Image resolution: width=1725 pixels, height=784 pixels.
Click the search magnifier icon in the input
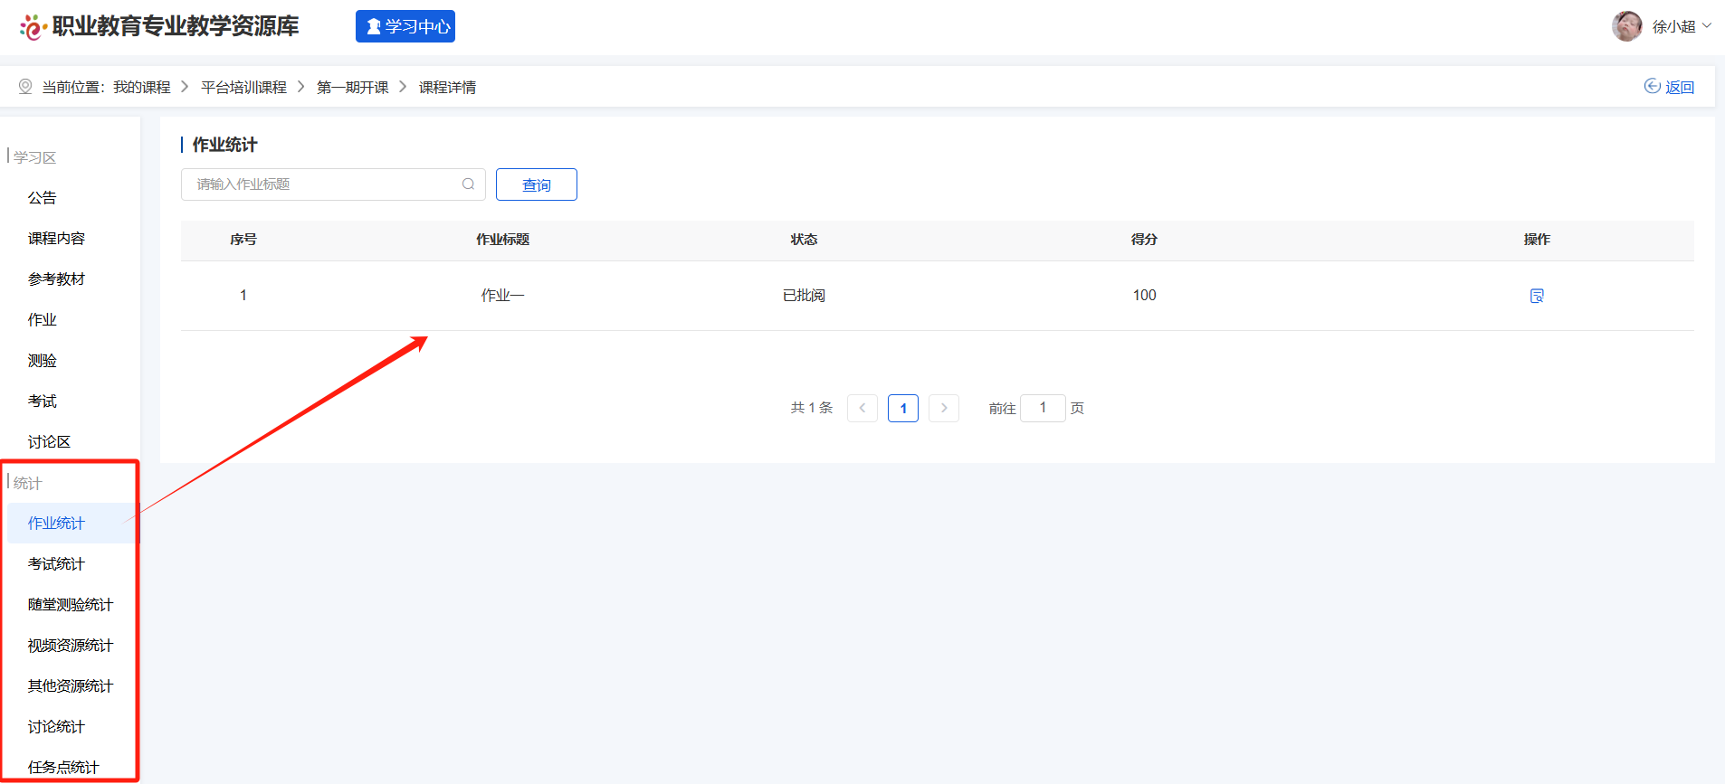pos(468,184)
